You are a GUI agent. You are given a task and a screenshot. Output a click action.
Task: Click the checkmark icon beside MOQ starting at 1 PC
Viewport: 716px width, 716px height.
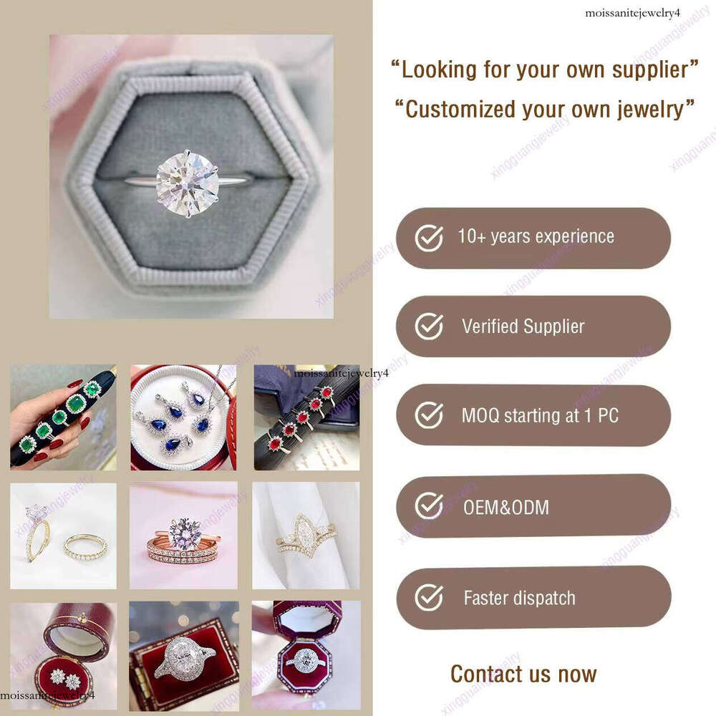(x=428, y=415)
